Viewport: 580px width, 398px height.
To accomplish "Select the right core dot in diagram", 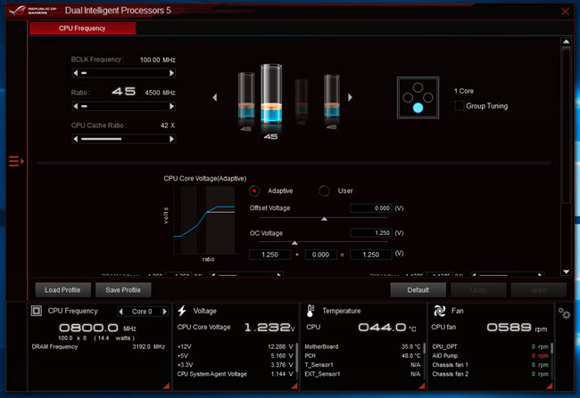I will [428, 97].
